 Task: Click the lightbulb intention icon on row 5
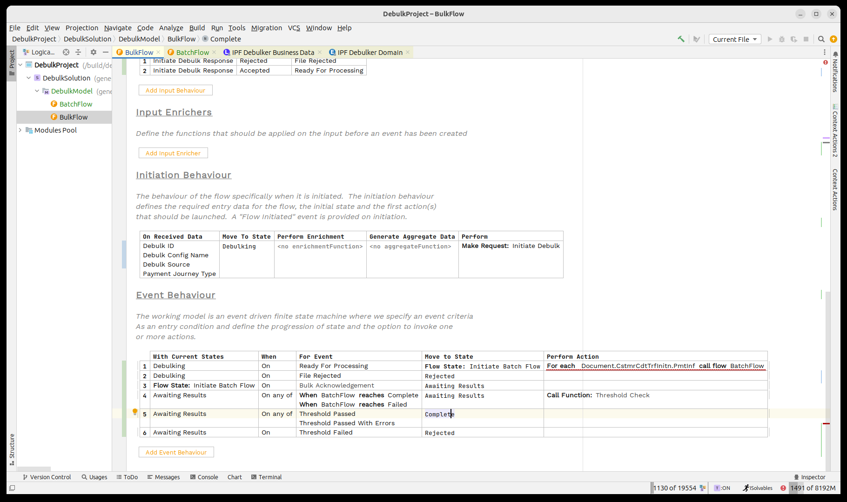(x=135, y=412)
